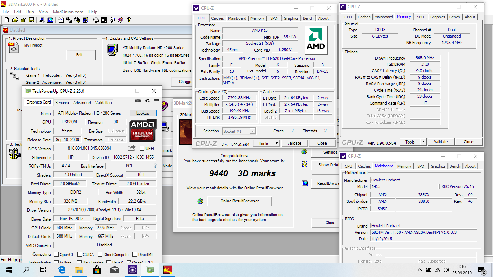Switch to the Sensors tab in GPU-Z
This screenshot has width=493, height=277.
62,102
